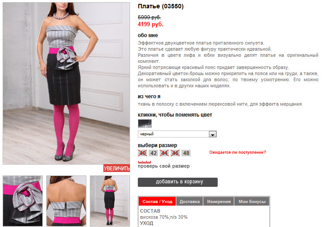Enlarge photo with УВЕЛИЧИТЬ button
The width and height of the screenshot is (325, 227).
116,168
